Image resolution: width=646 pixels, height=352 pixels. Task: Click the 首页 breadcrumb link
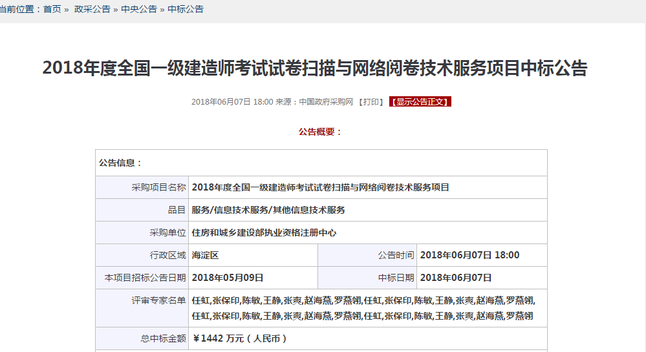(52, 9)
